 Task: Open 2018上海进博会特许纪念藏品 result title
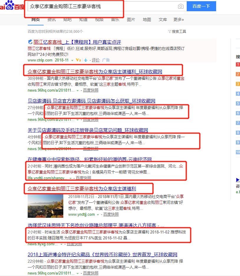pyautogui.click(x=102, y=254)
